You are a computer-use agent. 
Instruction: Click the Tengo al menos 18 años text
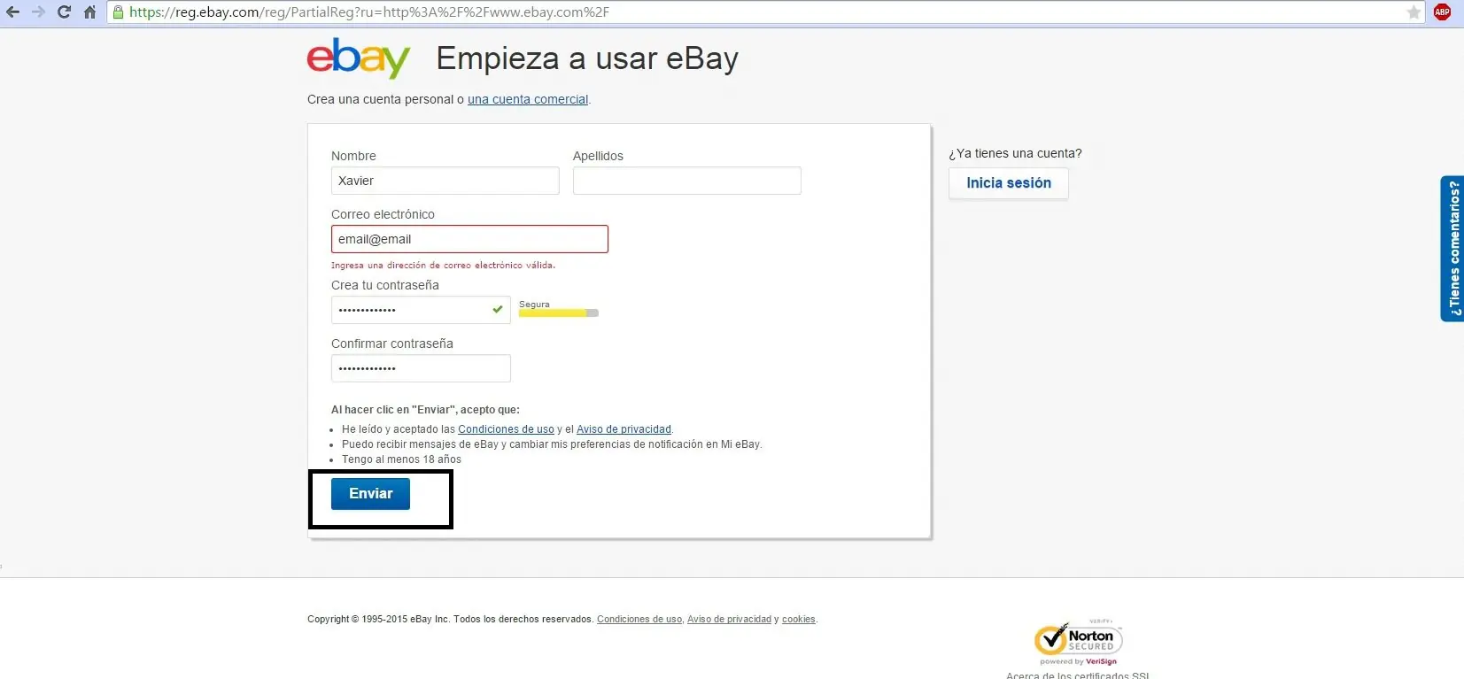click(401, 459)
